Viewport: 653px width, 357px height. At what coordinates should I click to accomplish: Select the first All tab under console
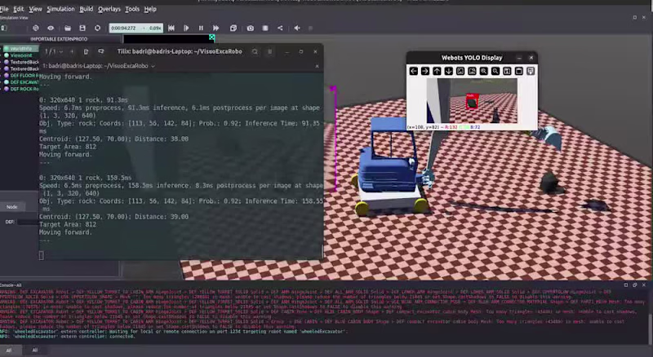point(9,350)
